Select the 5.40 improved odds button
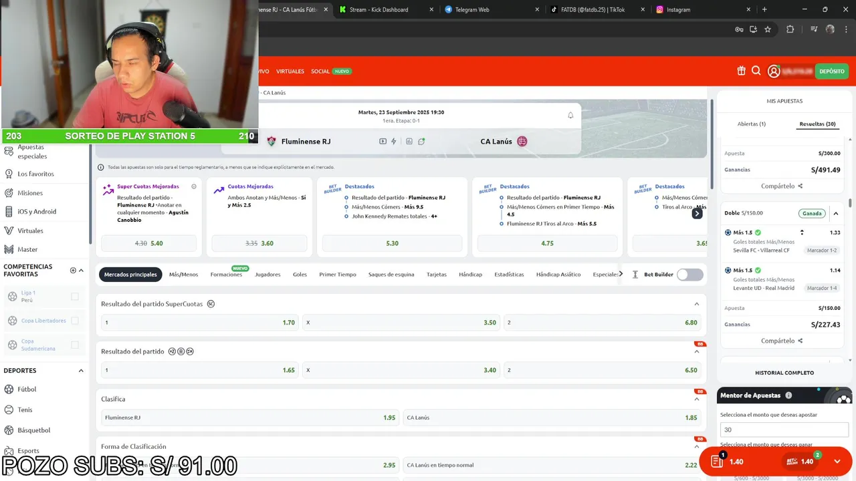The image size is (856, 481). (x=149, y=243)
